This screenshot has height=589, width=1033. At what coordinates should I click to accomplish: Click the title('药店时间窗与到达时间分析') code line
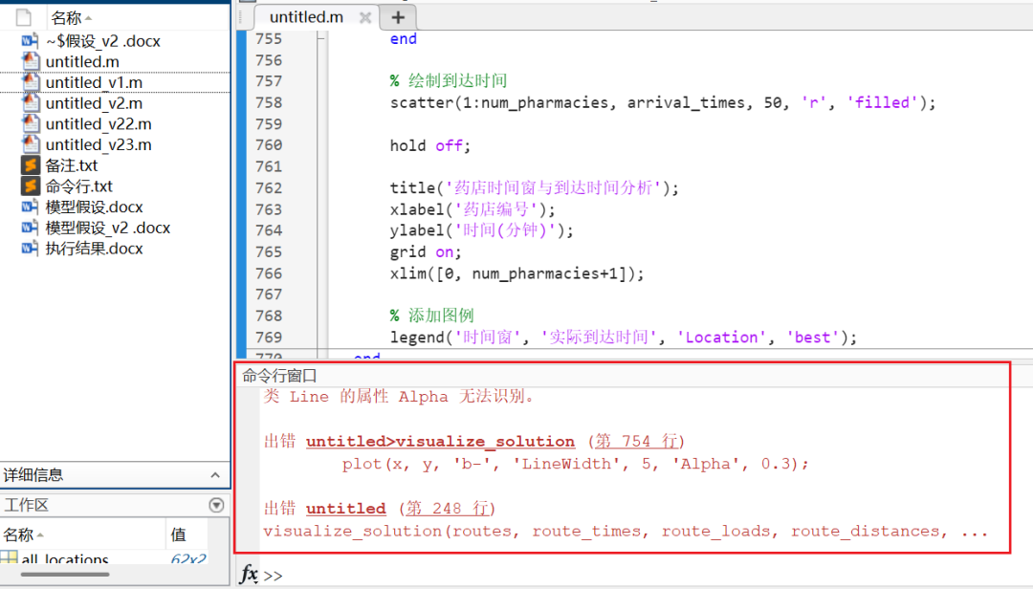(x=535, y=187)
